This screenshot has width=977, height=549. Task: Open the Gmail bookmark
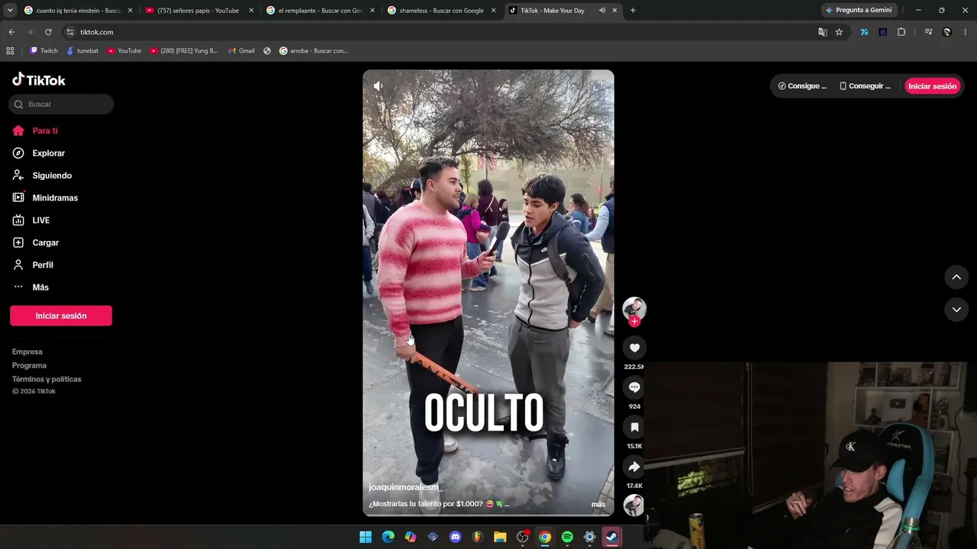click(x=241, y=51)
